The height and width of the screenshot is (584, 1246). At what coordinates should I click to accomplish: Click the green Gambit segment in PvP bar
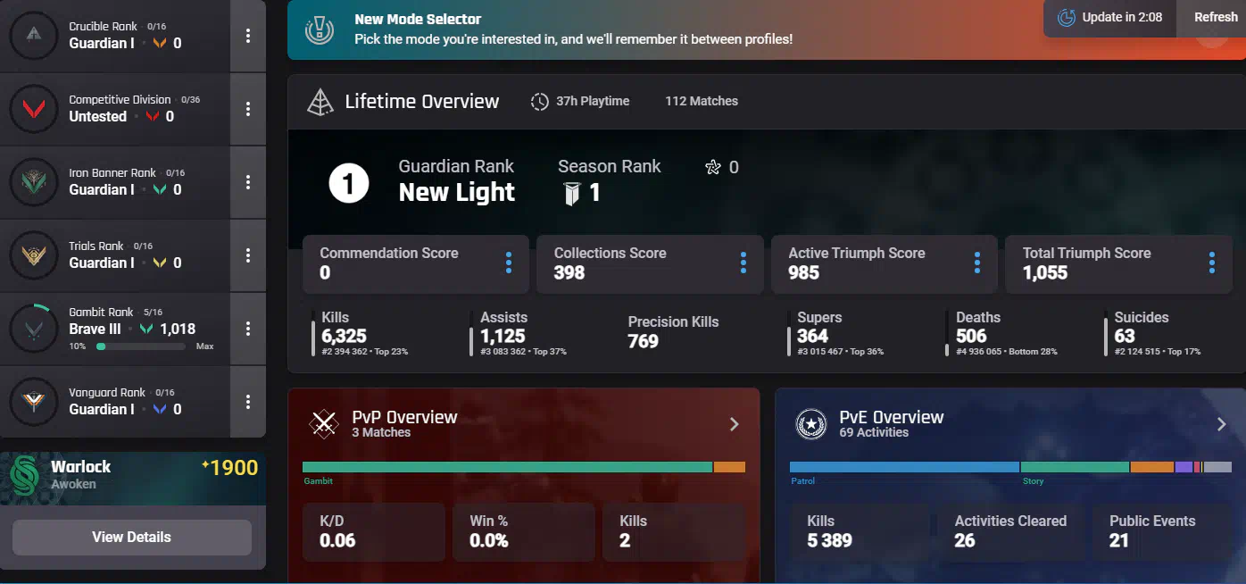(507, 467)
